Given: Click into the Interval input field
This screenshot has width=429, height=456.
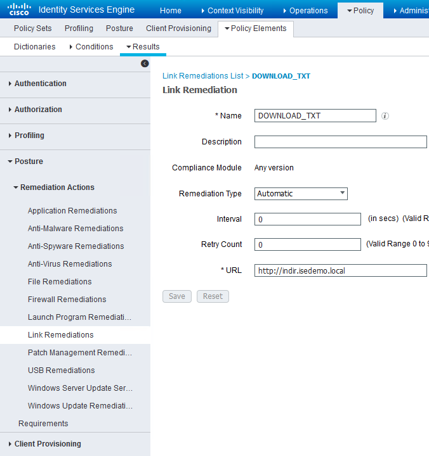Looking at the screenshot, I should 308,219.
